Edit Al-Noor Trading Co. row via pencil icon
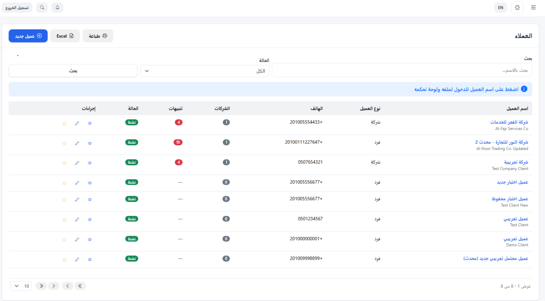Screen dimensions: 545x301 pyautogui.click(x=77, y=143)
